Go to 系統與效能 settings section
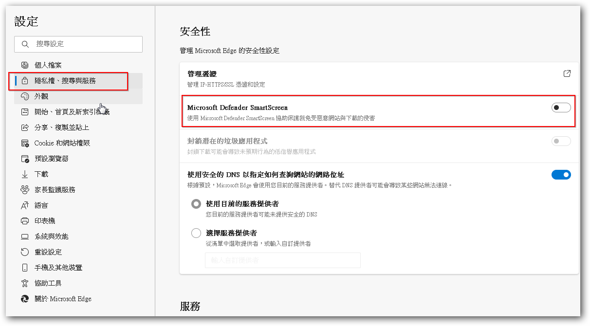The width and height of the screenshot is (590, 326). point(51,236)
